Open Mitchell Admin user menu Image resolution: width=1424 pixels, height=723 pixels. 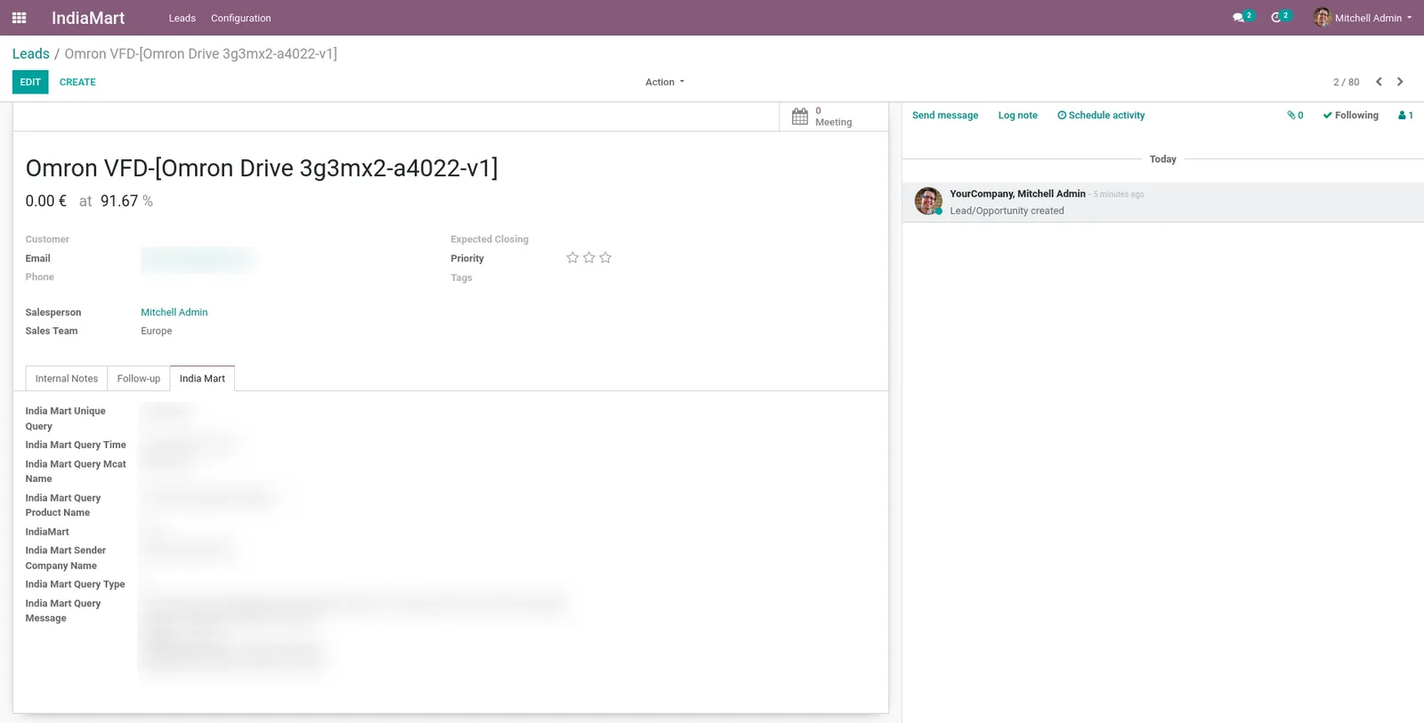(x=1363, y=18)
